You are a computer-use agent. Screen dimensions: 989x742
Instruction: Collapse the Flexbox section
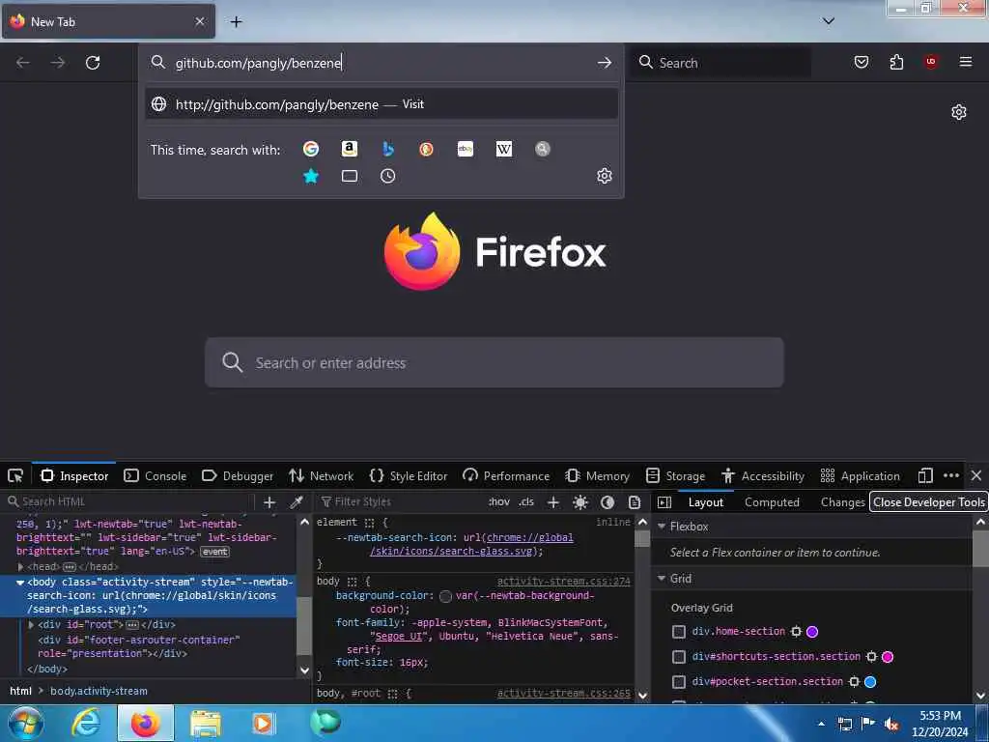tap(662, 527)
